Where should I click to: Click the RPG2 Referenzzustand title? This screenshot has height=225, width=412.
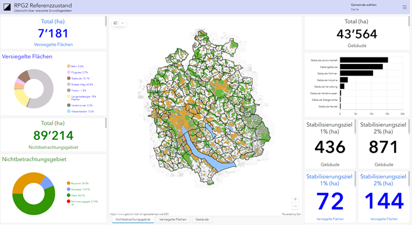click(43, 5)
